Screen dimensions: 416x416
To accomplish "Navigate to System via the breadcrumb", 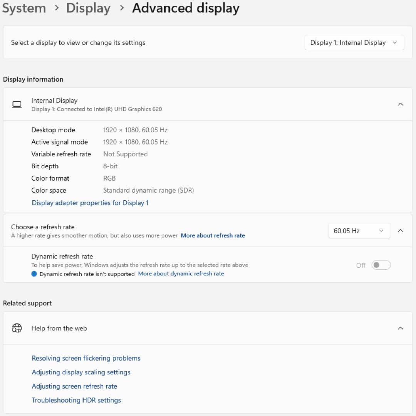I will [24, 8].
